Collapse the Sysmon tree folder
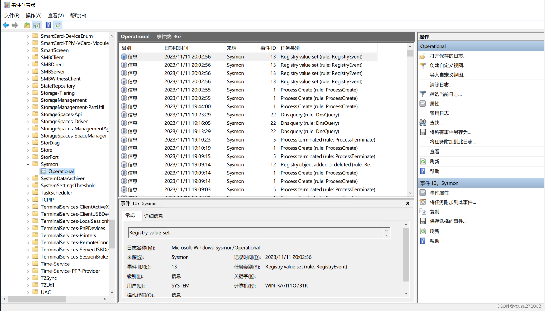The width and height of the screenshot is (545, 311). point(28,164)
